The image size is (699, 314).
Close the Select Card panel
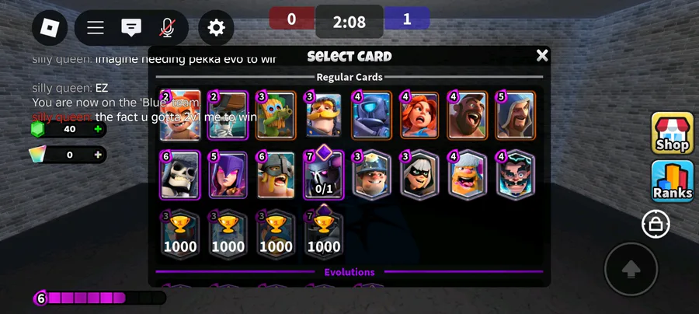coord(542,55)
